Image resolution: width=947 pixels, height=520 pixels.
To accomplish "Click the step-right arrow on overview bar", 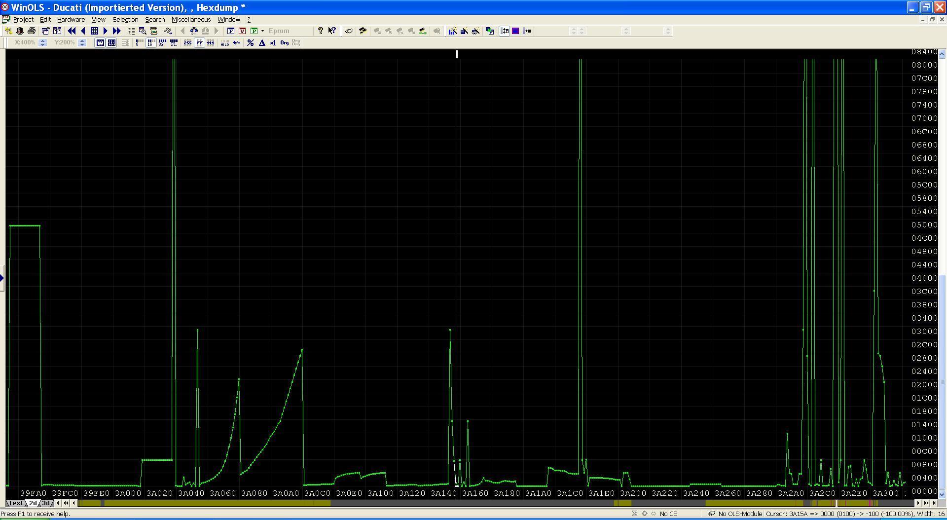I will coord(918,503).
